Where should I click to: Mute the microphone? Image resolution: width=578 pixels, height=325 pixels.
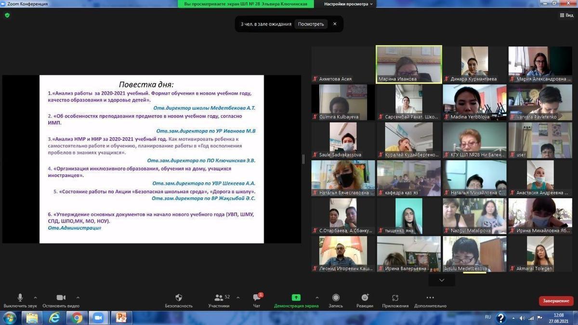(x=20, y=298)
